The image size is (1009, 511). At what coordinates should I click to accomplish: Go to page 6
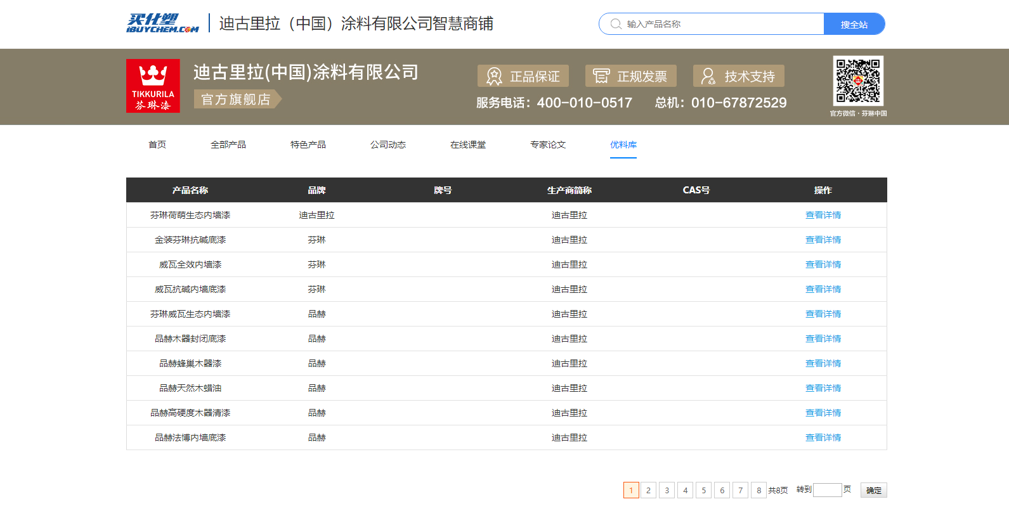[722, 490]
